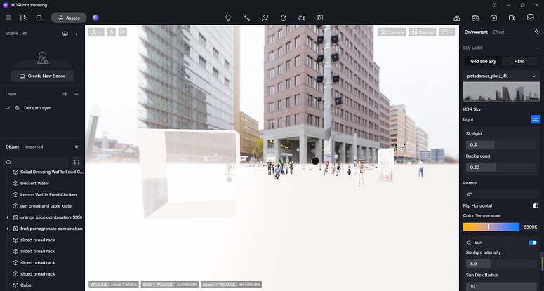
Task: Click the viewport object-link icon
Action: [x=122, y=32]
